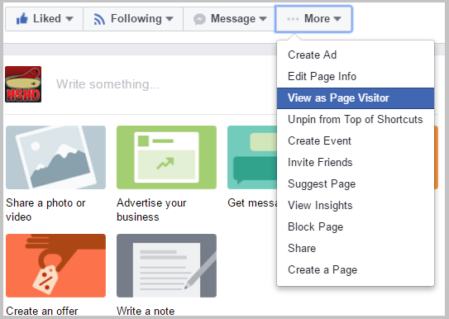Collapse the More dropdown menu
This screenshot has height=319, width=449.
pyautogui.click(x=313, y=19)
